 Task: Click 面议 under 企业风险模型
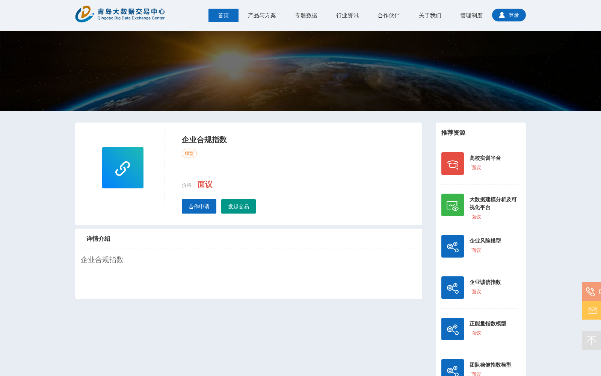(x=476, y=250)
